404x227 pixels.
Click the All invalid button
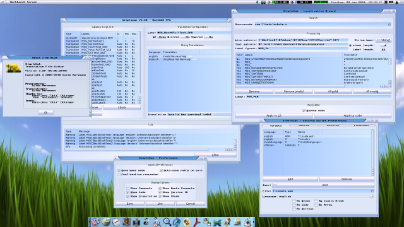click(x=372, y=91)
